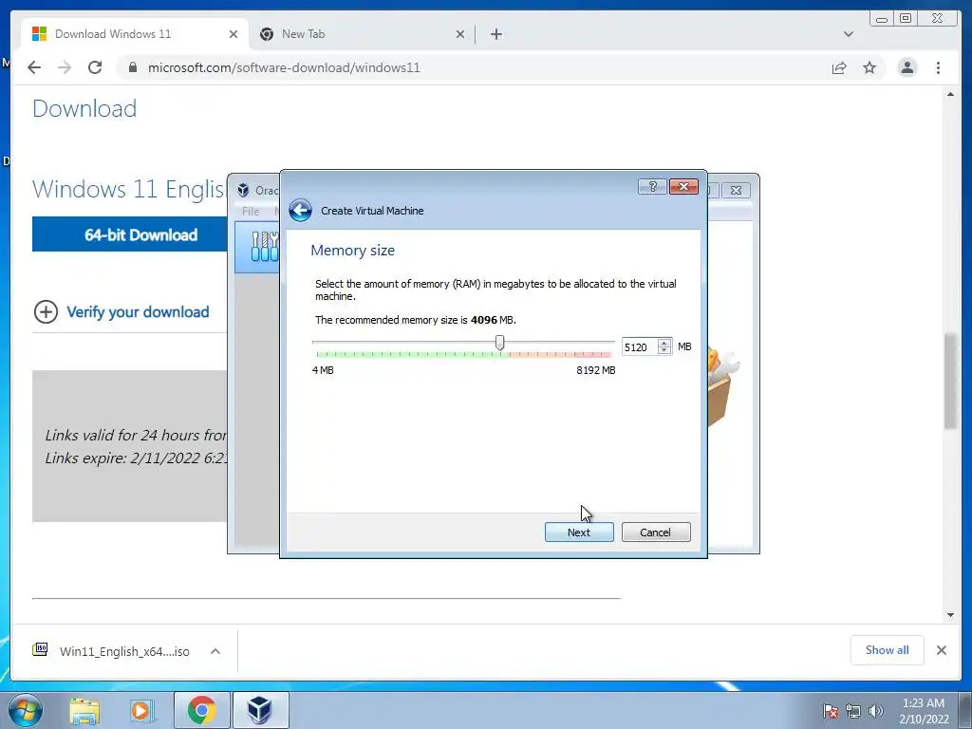
Task: Click taskbar clock 1:23 AM
Action: tap(924, 710)
